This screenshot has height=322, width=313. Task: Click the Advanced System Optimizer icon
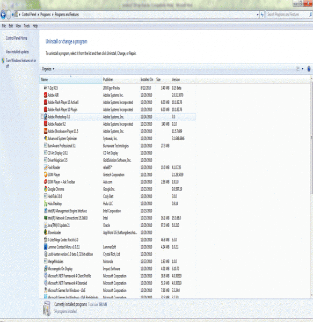tap(46, 138)
